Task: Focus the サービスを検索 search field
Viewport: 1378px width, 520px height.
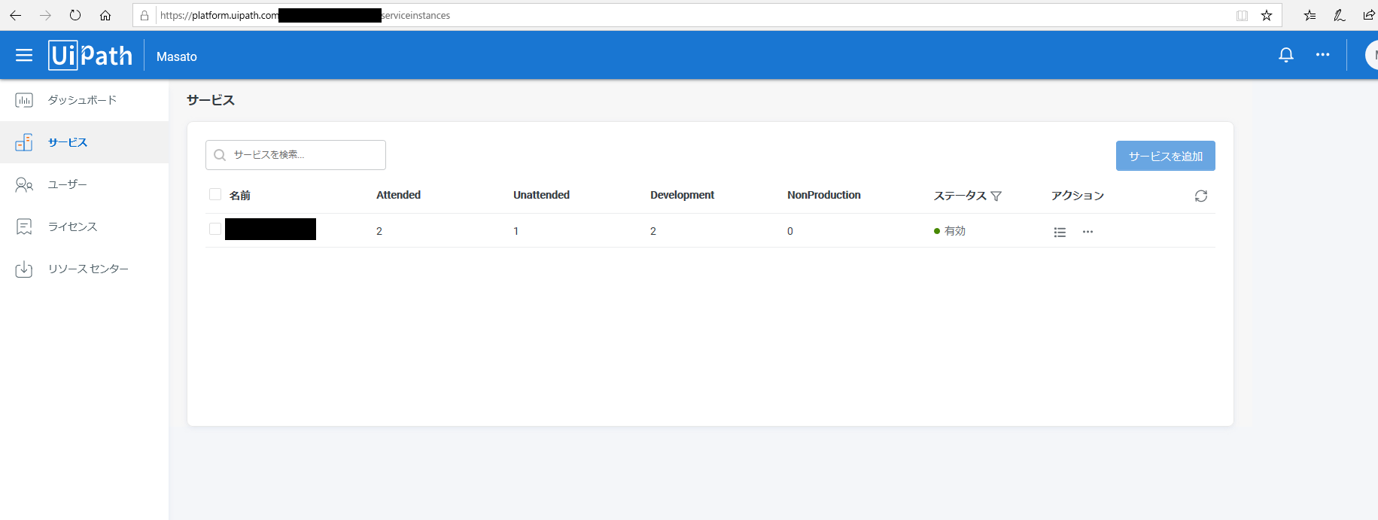Action: point(296,155)
